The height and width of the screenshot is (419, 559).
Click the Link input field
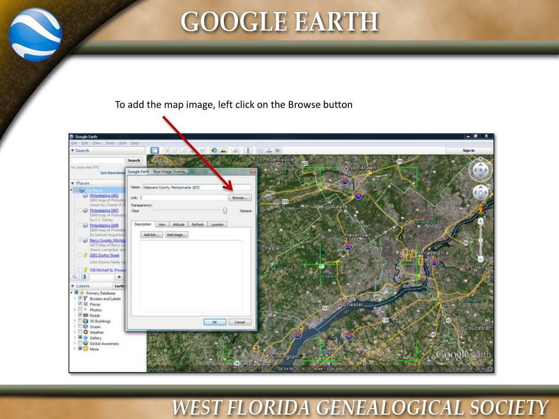coord(183,197)
